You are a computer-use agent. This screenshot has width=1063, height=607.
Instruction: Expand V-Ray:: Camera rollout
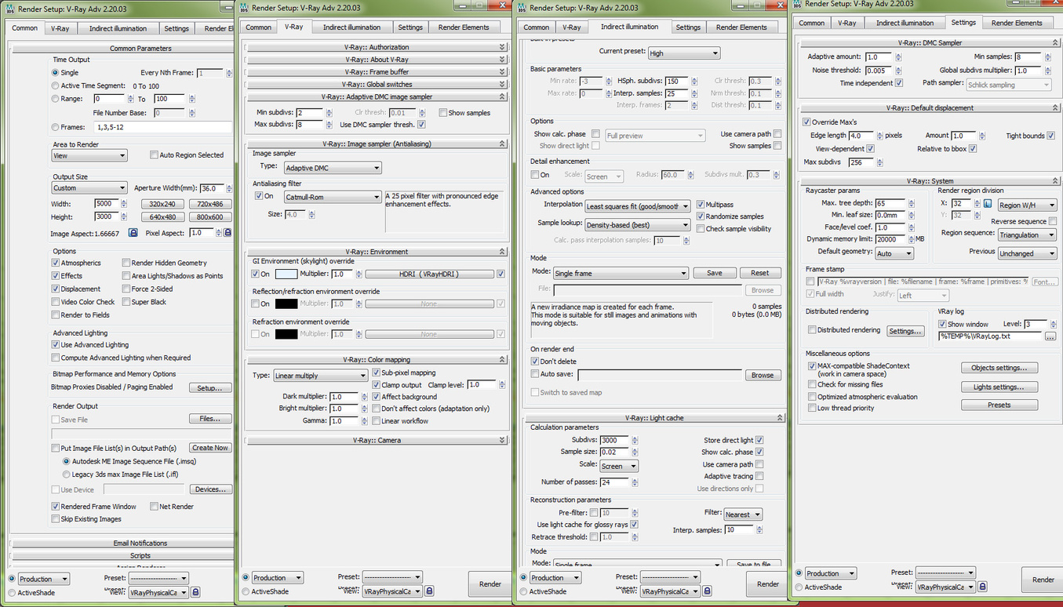coord(377,440)
